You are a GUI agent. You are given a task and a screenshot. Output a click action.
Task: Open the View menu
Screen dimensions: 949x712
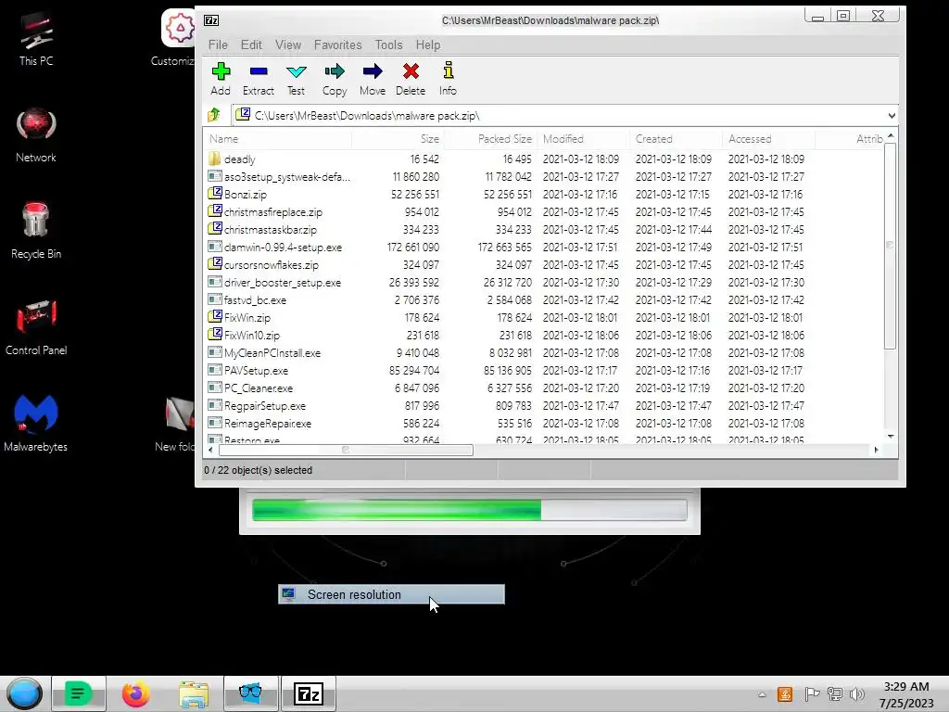288,44
